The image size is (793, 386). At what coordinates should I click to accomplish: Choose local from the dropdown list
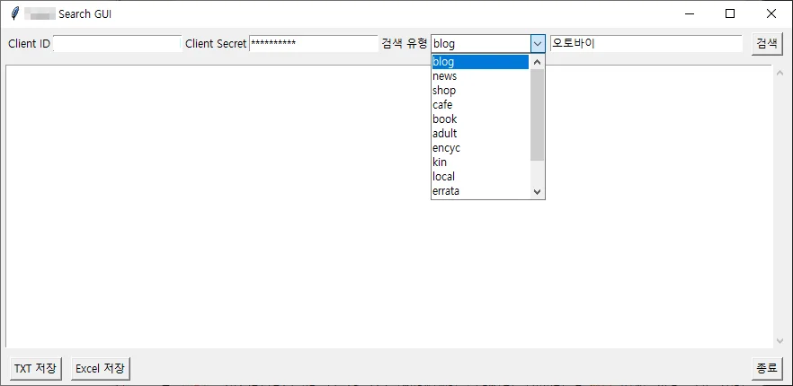480,176
